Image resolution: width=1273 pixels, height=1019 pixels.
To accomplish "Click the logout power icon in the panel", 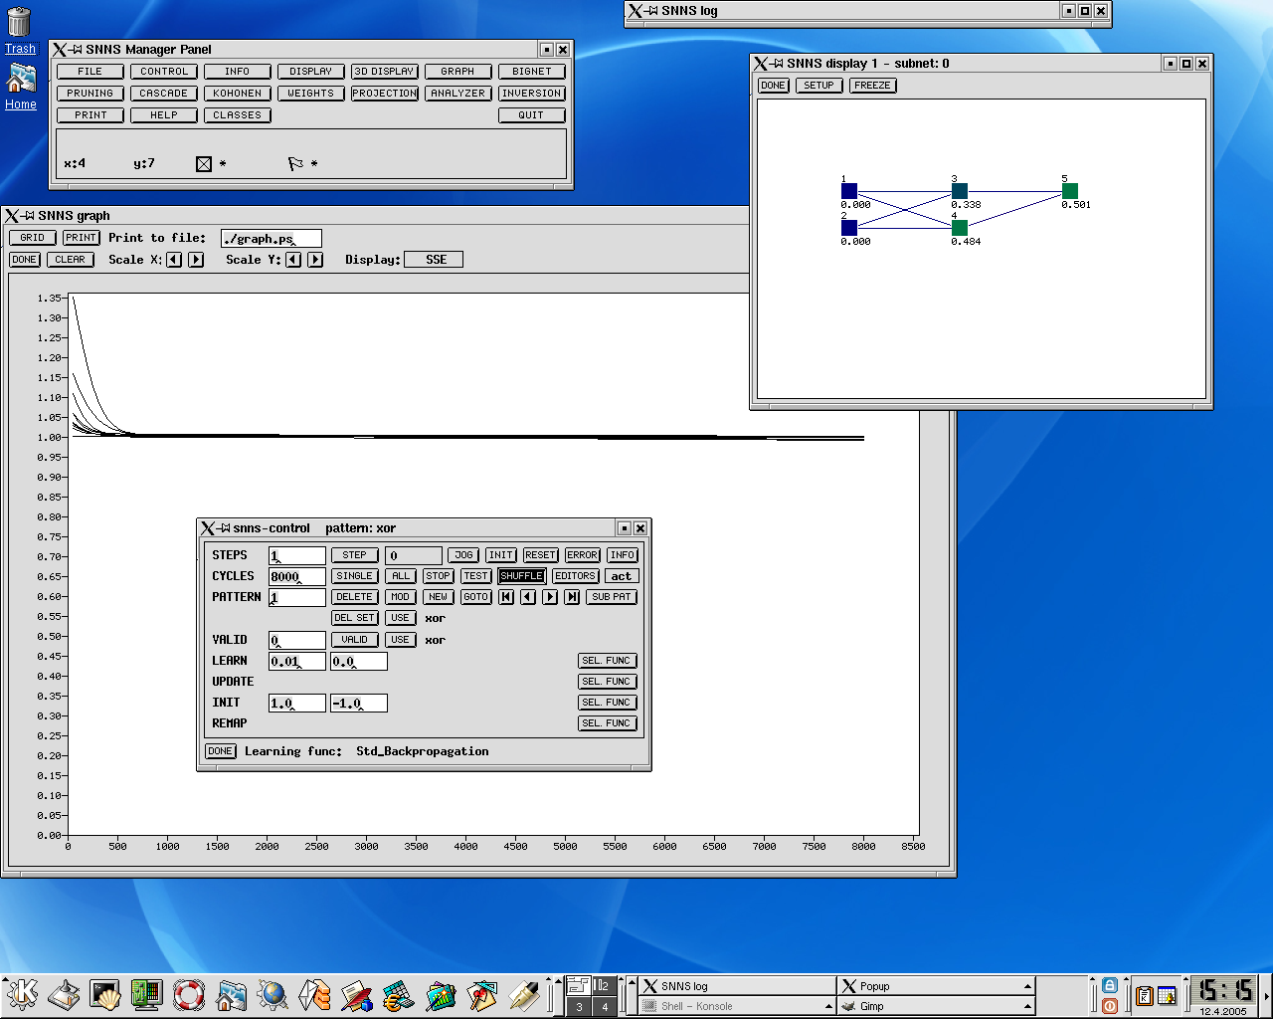I will pos(1110,1005).
